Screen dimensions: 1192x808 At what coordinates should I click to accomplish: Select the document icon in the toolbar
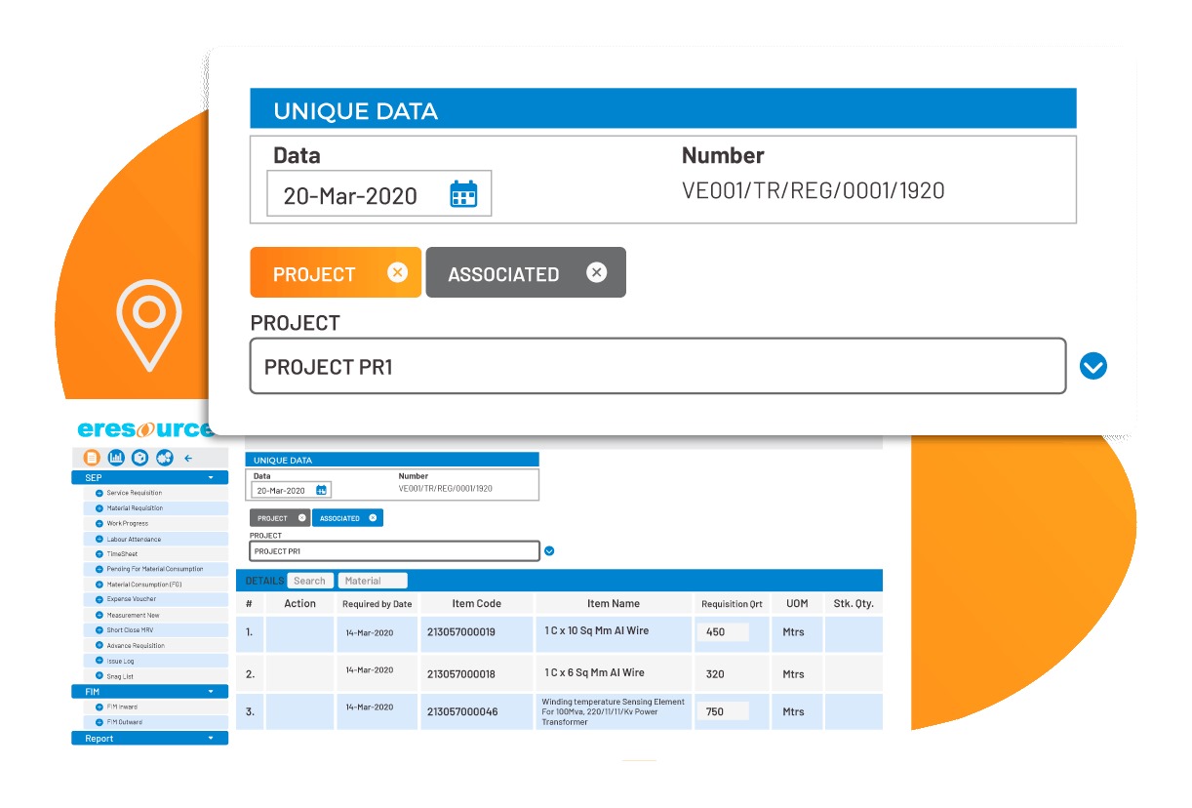point(92,457)
